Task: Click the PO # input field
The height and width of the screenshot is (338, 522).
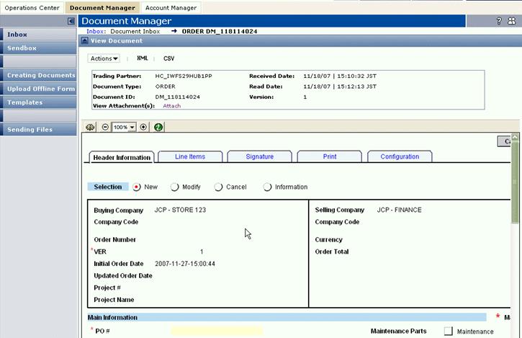Action: point(217,331)
